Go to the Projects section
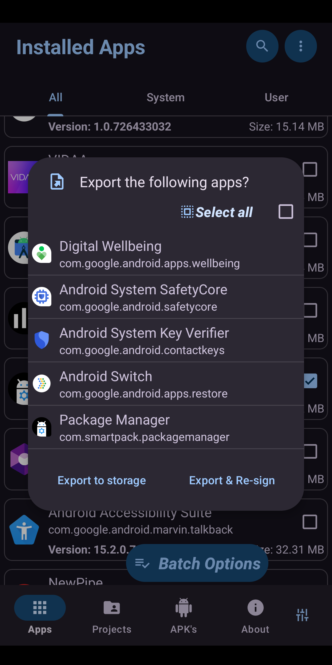Image resolution: width=332 pixels, height=665 pixels. [x=112, y=615]
